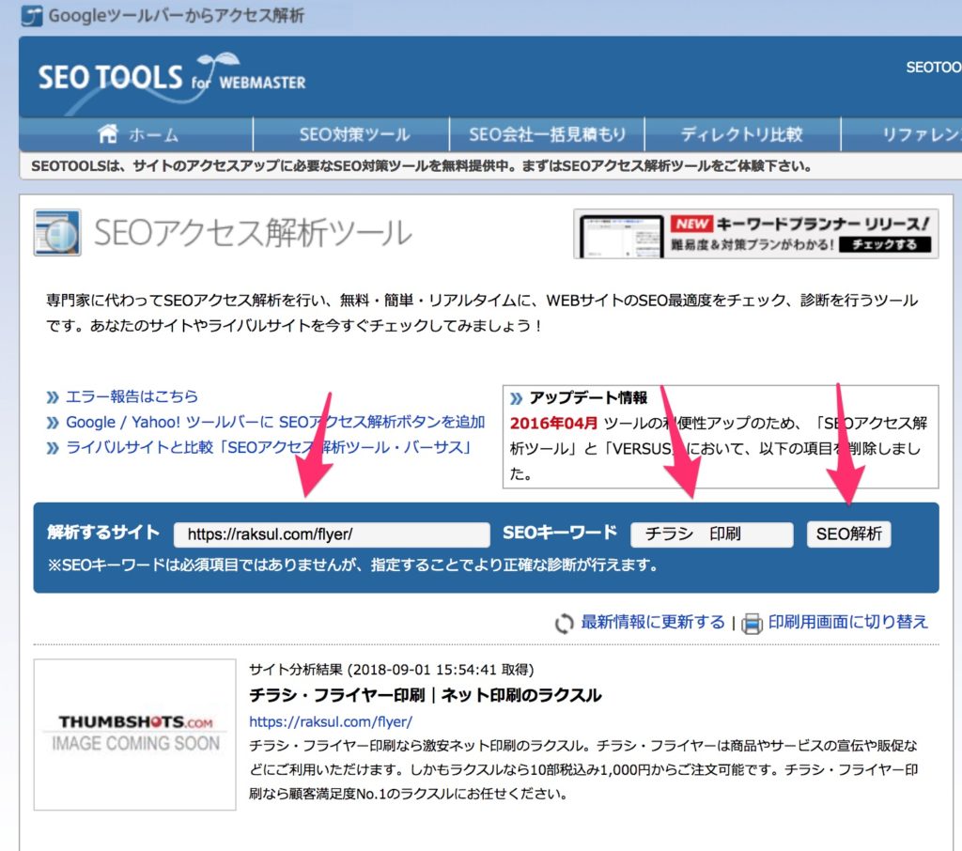Image resolution: width=962 pixels, height=851 pixels.
Task: Click the 解析するサイト URL input field
Action: [332, 534]
